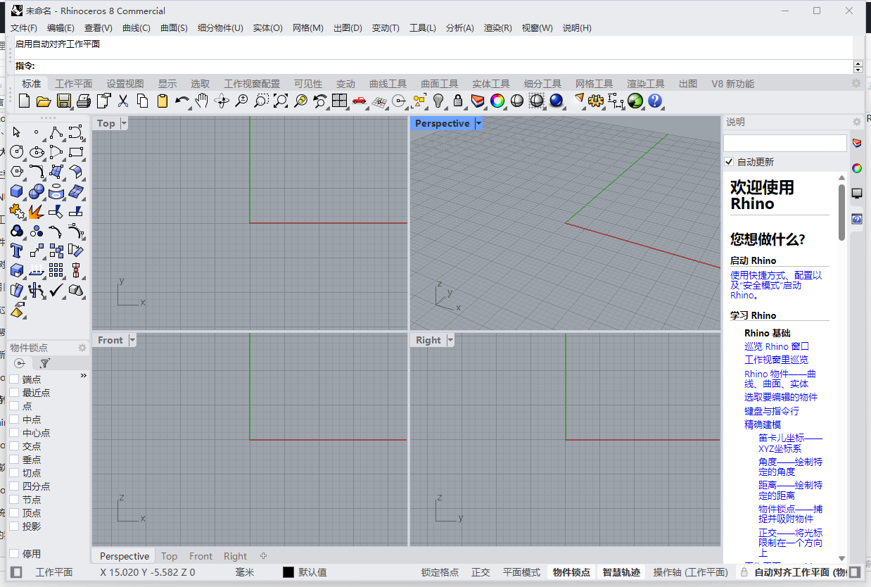The width and height of the screenshot is (871, 587).
Task: Click the black 默认值 layer color swatch
Action: pos(288,572)
